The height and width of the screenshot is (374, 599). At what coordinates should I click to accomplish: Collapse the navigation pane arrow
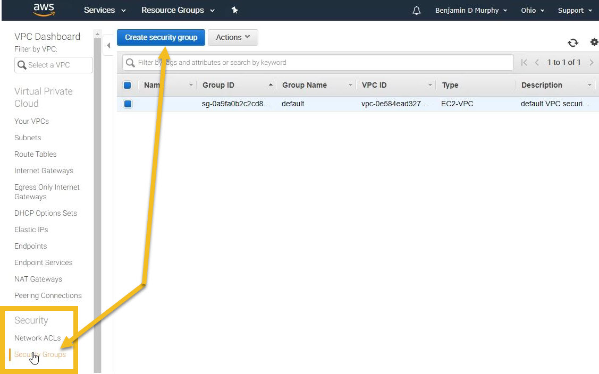pyautogui.click(x=108, y=46)
